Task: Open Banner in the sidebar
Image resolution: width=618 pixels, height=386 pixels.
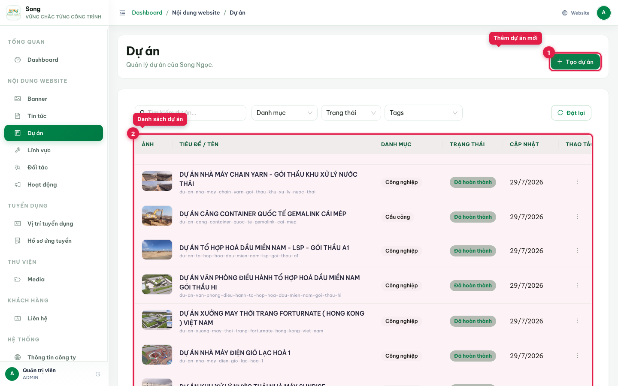Action: 54,99
